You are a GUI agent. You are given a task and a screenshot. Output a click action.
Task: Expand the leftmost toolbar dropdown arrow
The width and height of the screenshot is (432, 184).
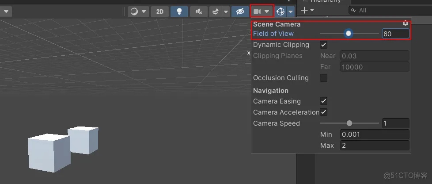click(6, 11)
